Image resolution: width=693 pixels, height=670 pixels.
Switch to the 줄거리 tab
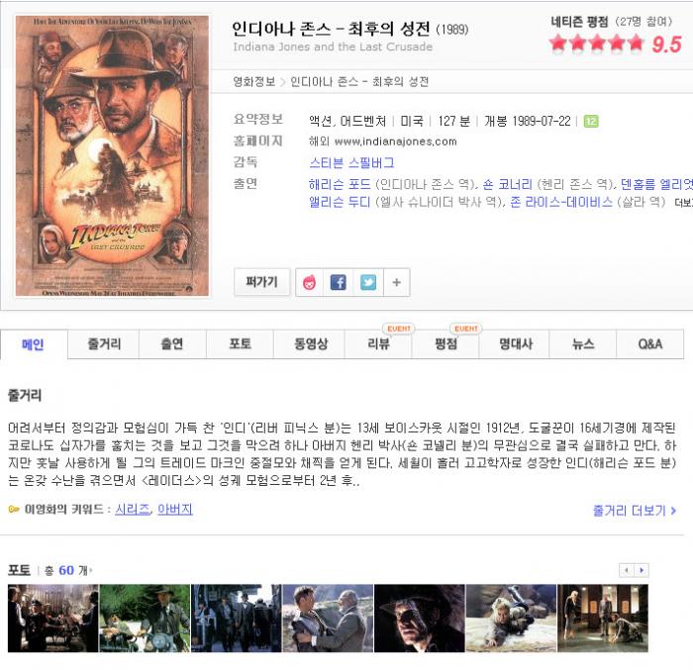pyautogui.click(x=103, y=343)
